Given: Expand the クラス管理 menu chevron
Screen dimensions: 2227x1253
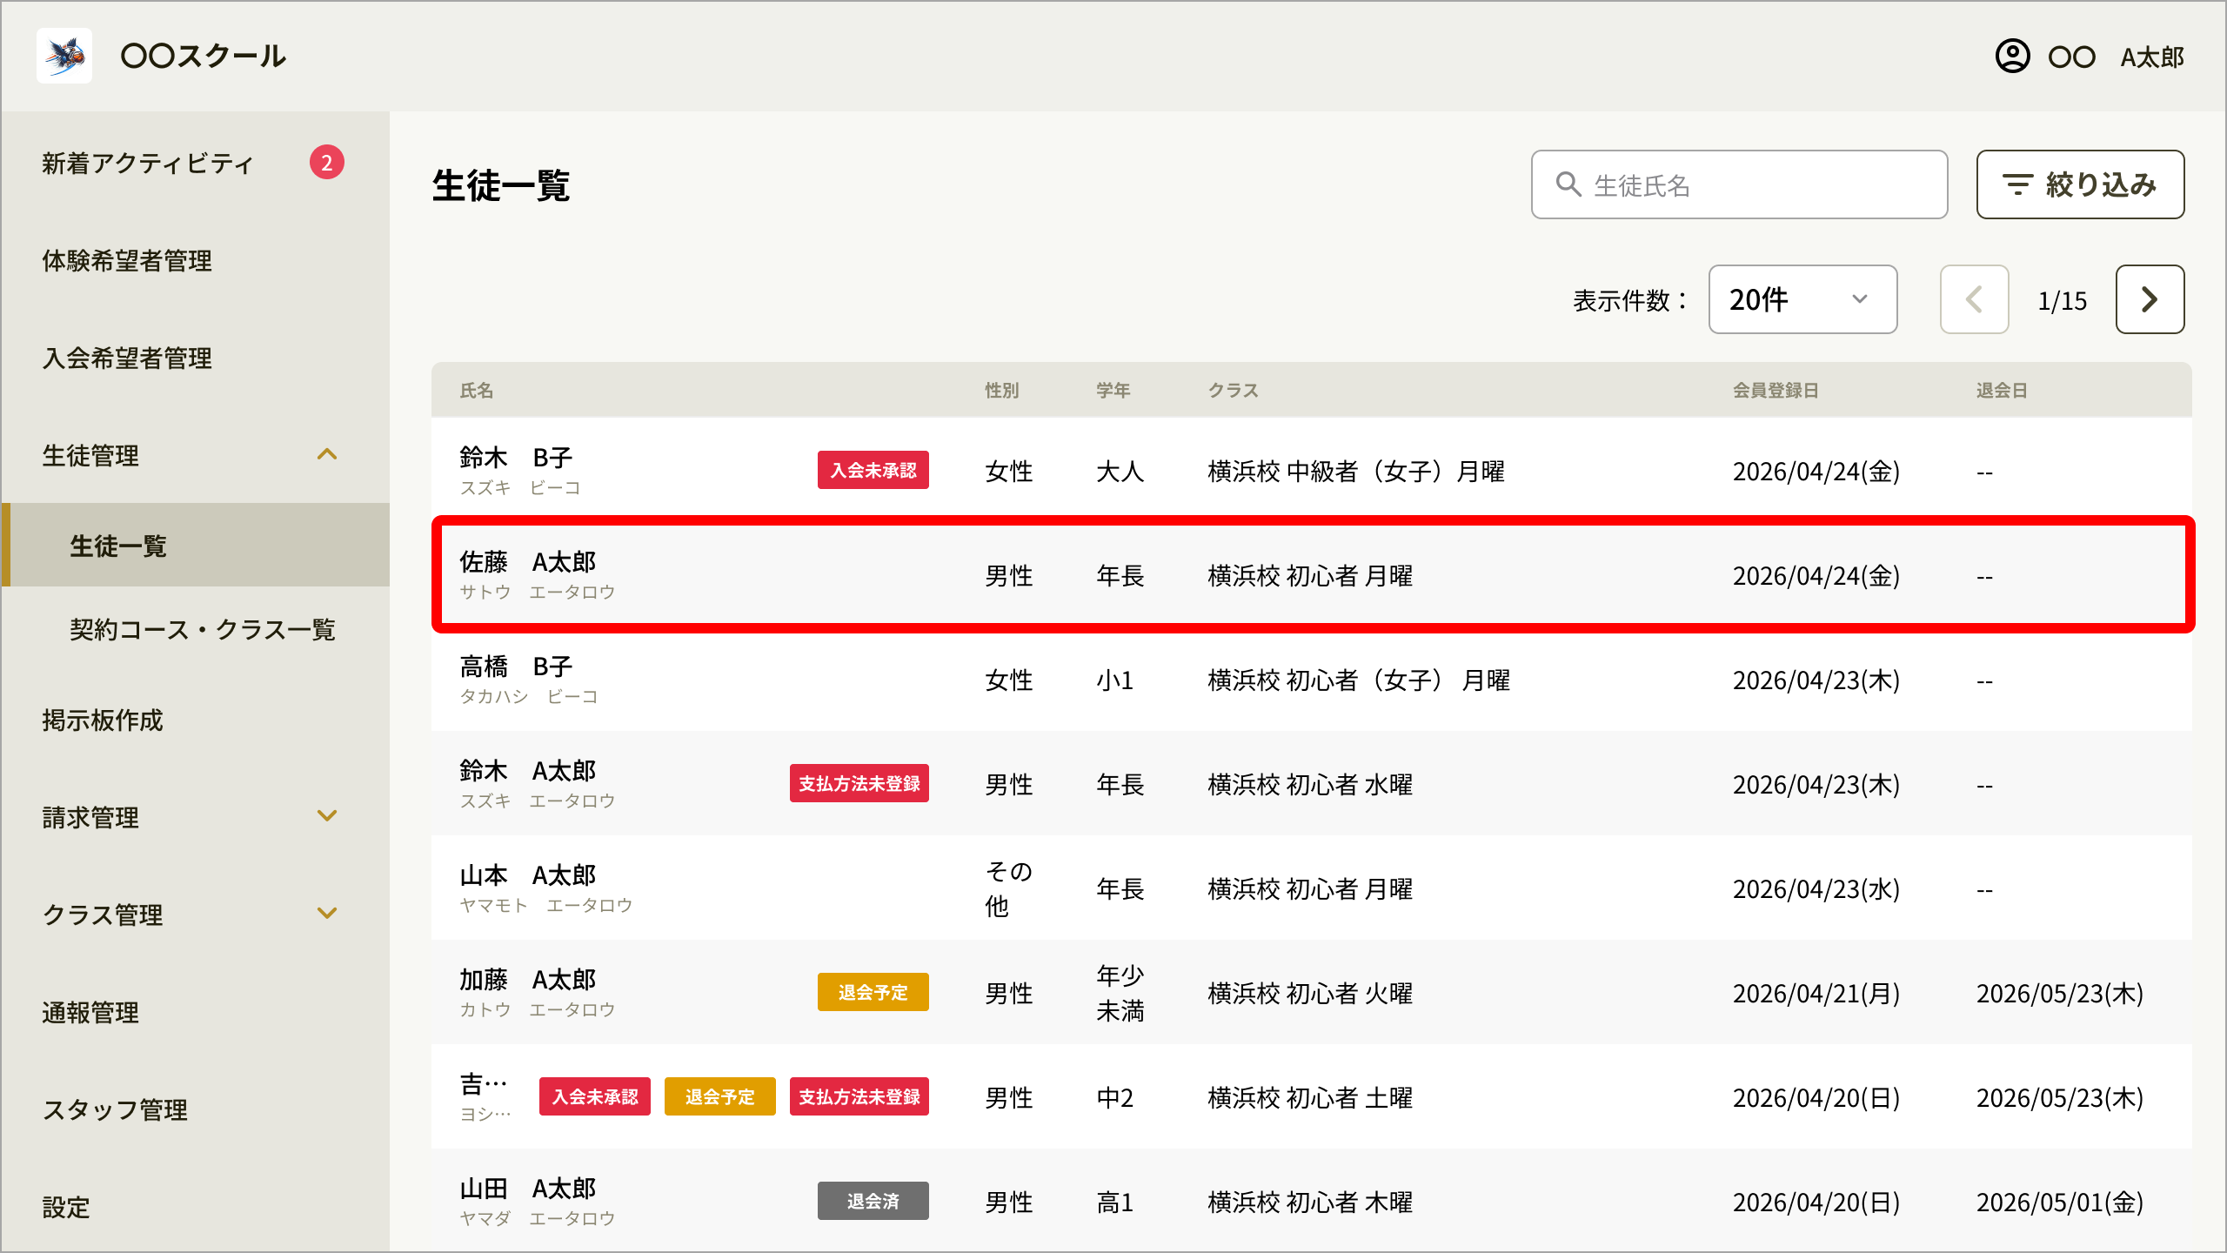Looking at the screenshot, I should tap(327, 914).
